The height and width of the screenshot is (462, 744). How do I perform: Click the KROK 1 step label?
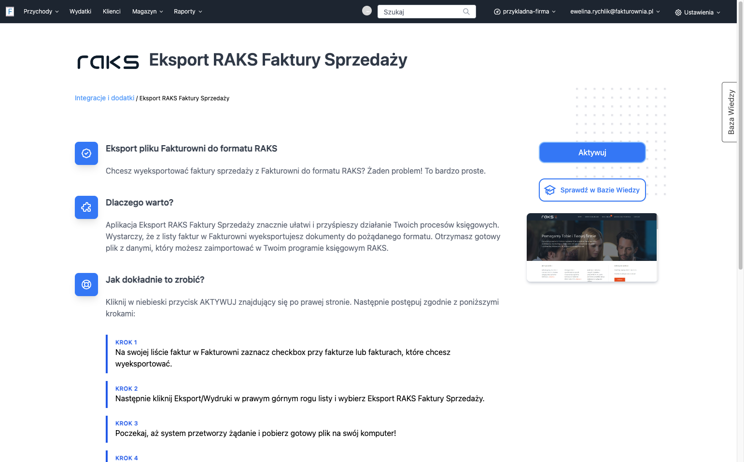(x=126, y=342)
